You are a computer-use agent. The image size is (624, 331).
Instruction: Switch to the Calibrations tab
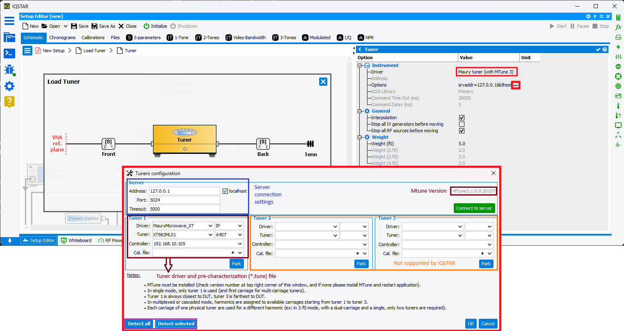93,38
